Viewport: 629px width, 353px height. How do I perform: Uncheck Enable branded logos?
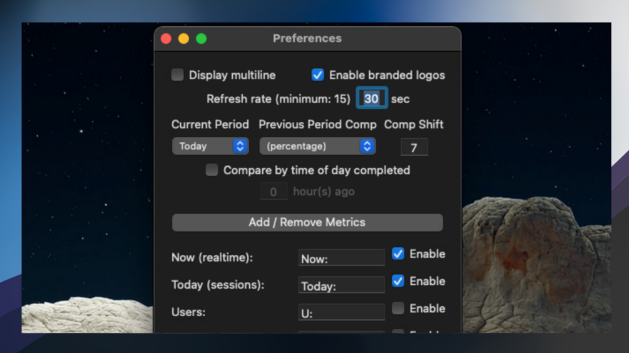pos(318,75)
